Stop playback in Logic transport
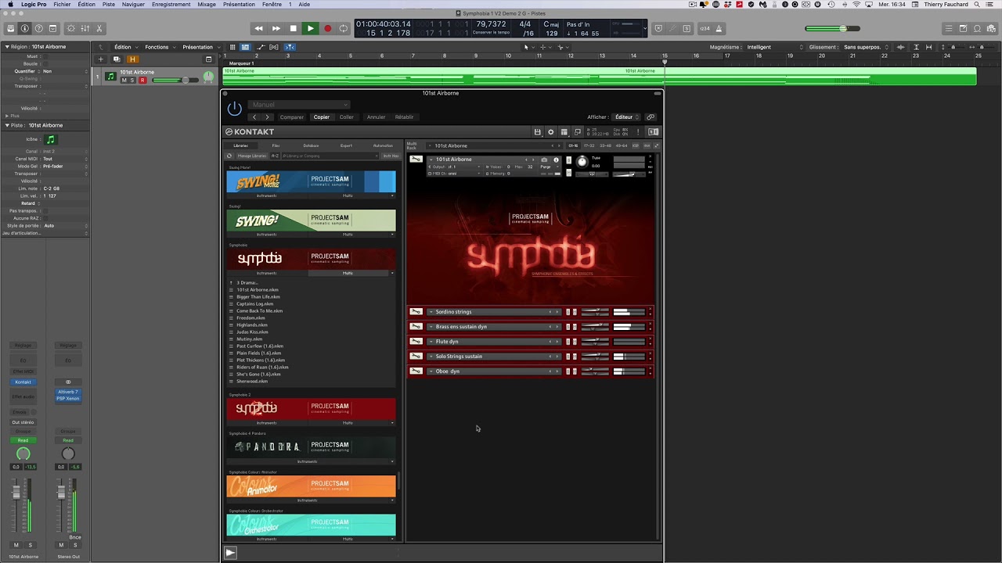The width and height of the screenshot is (1002, 563). point(293,29)
